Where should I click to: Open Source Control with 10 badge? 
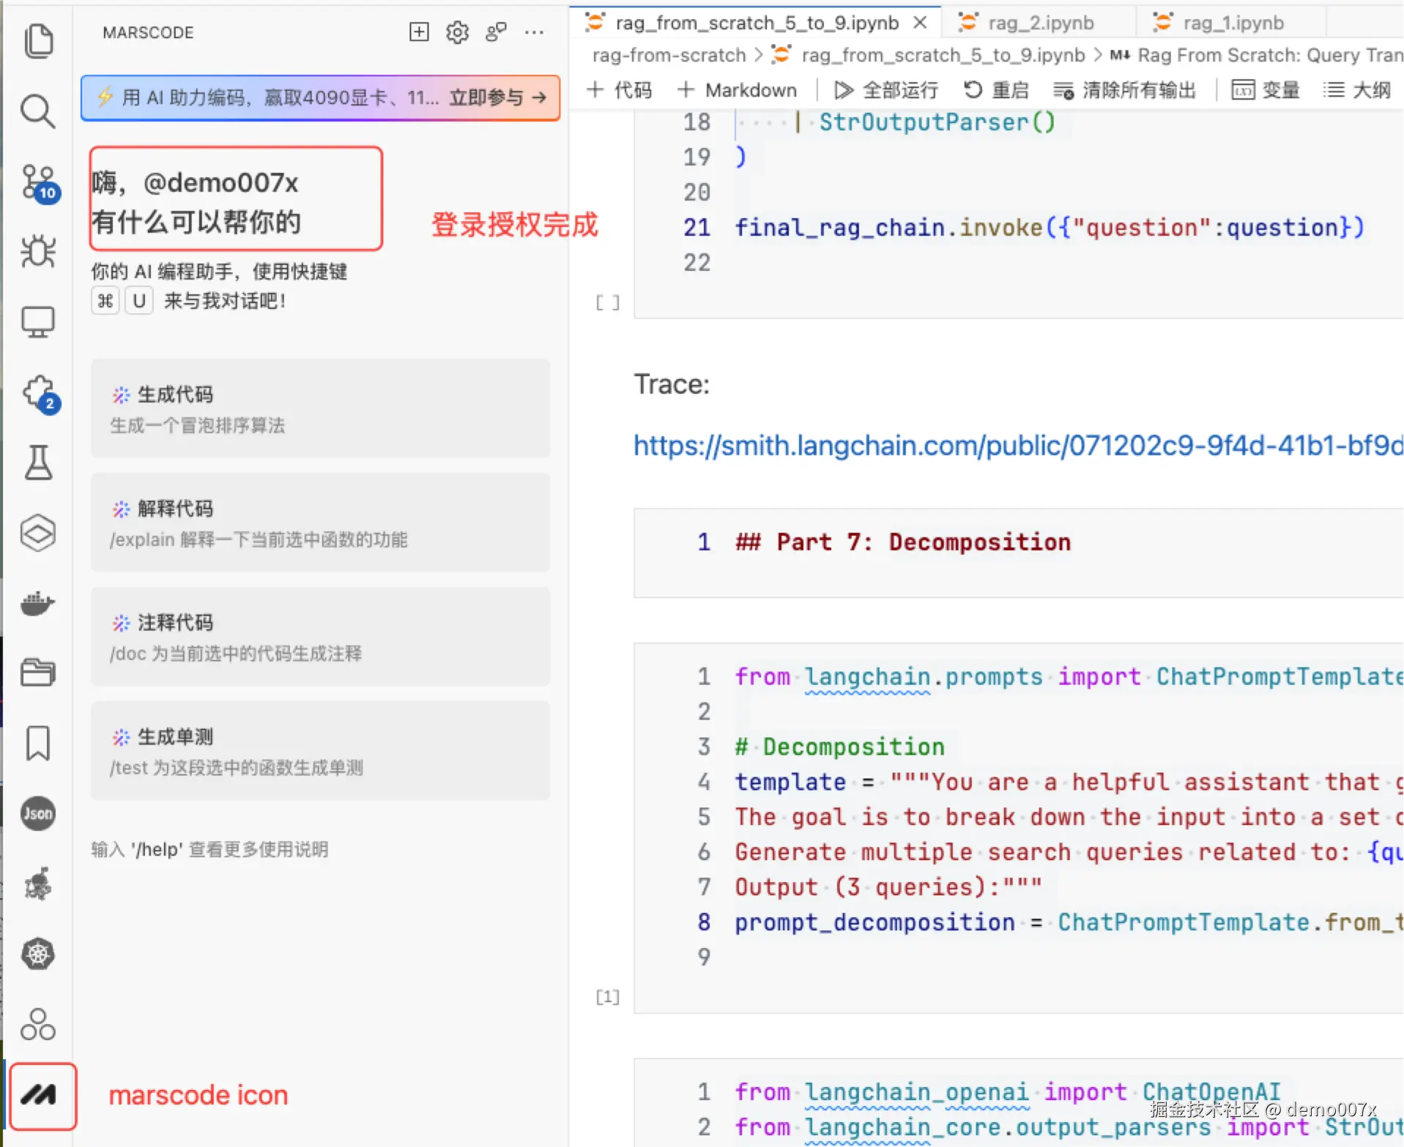pos(40,183)
